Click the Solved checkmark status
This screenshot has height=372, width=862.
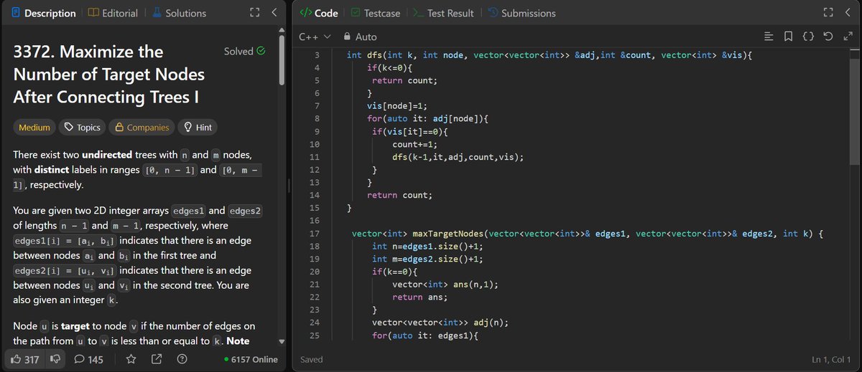pyautogui.click(x=245, y=51)
